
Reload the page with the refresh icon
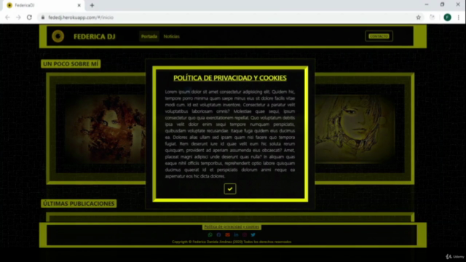tap(29, 17)
